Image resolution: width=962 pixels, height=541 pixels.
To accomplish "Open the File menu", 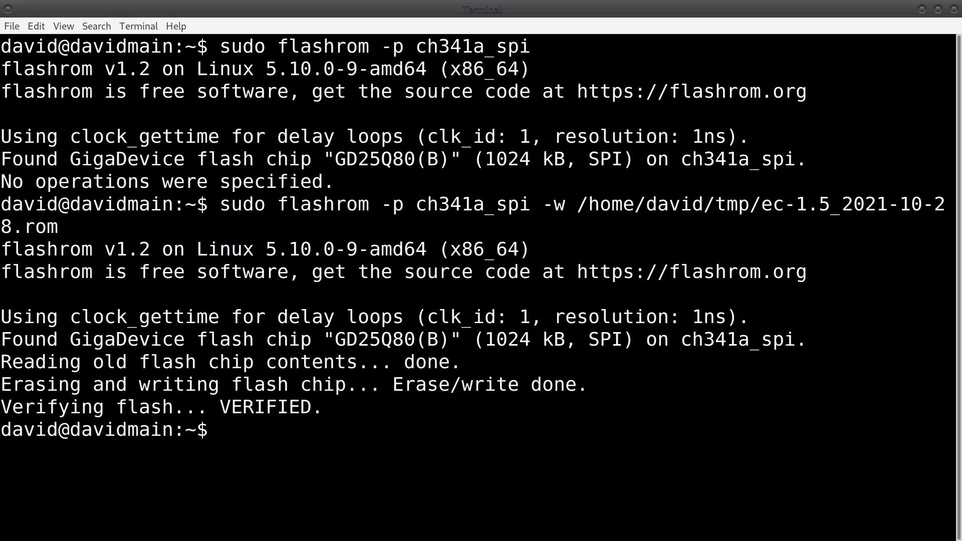I will (x=11, y=26).
